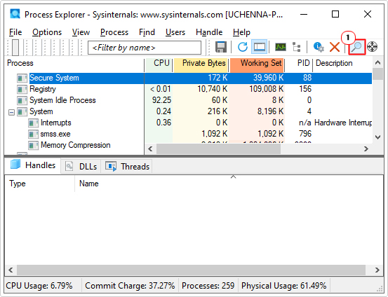The width and height of the screenshot is (388, 297).
Task: Show the process tree icon
Action: (297, 47)
